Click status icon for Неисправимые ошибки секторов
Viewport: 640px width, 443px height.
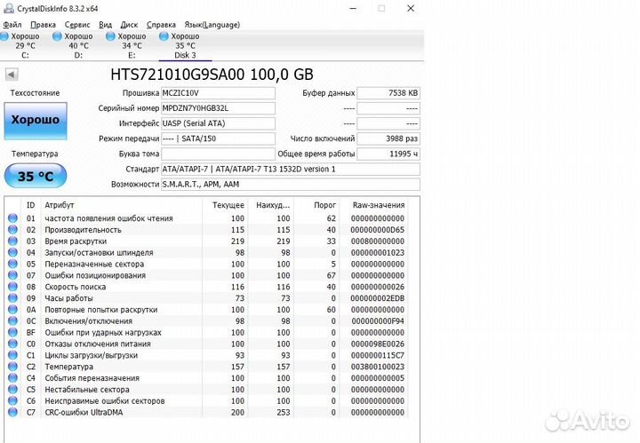pos(12,400)
